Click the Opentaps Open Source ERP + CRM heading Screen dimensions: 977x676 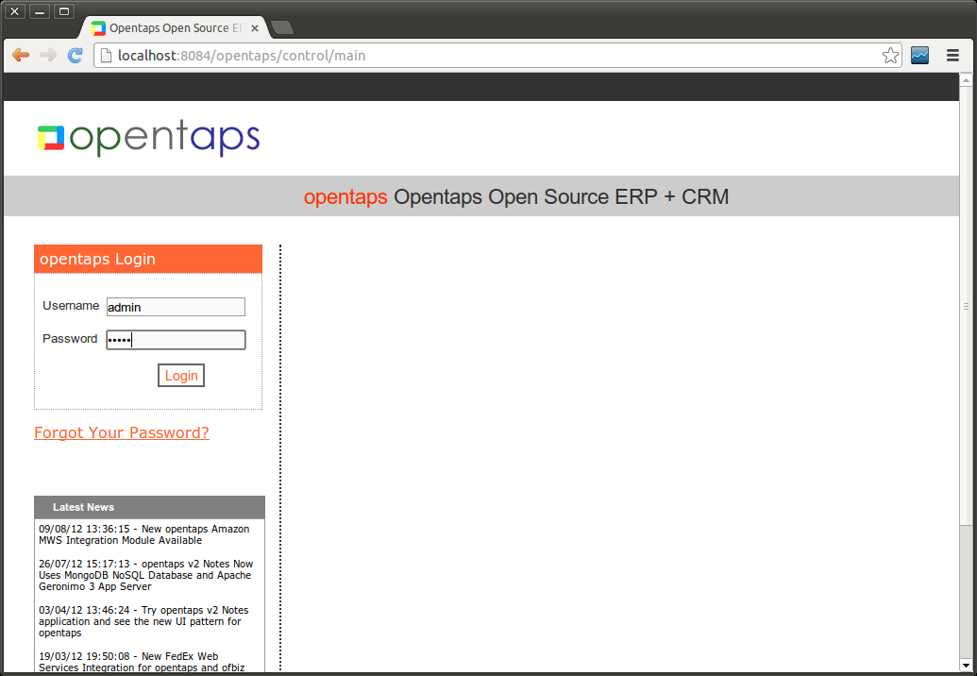(516, 196)
